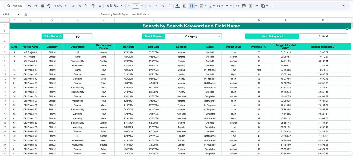This screenshot has height=156, width=353.
Task: Click the increase font size plus button
Action: (142, 6)
